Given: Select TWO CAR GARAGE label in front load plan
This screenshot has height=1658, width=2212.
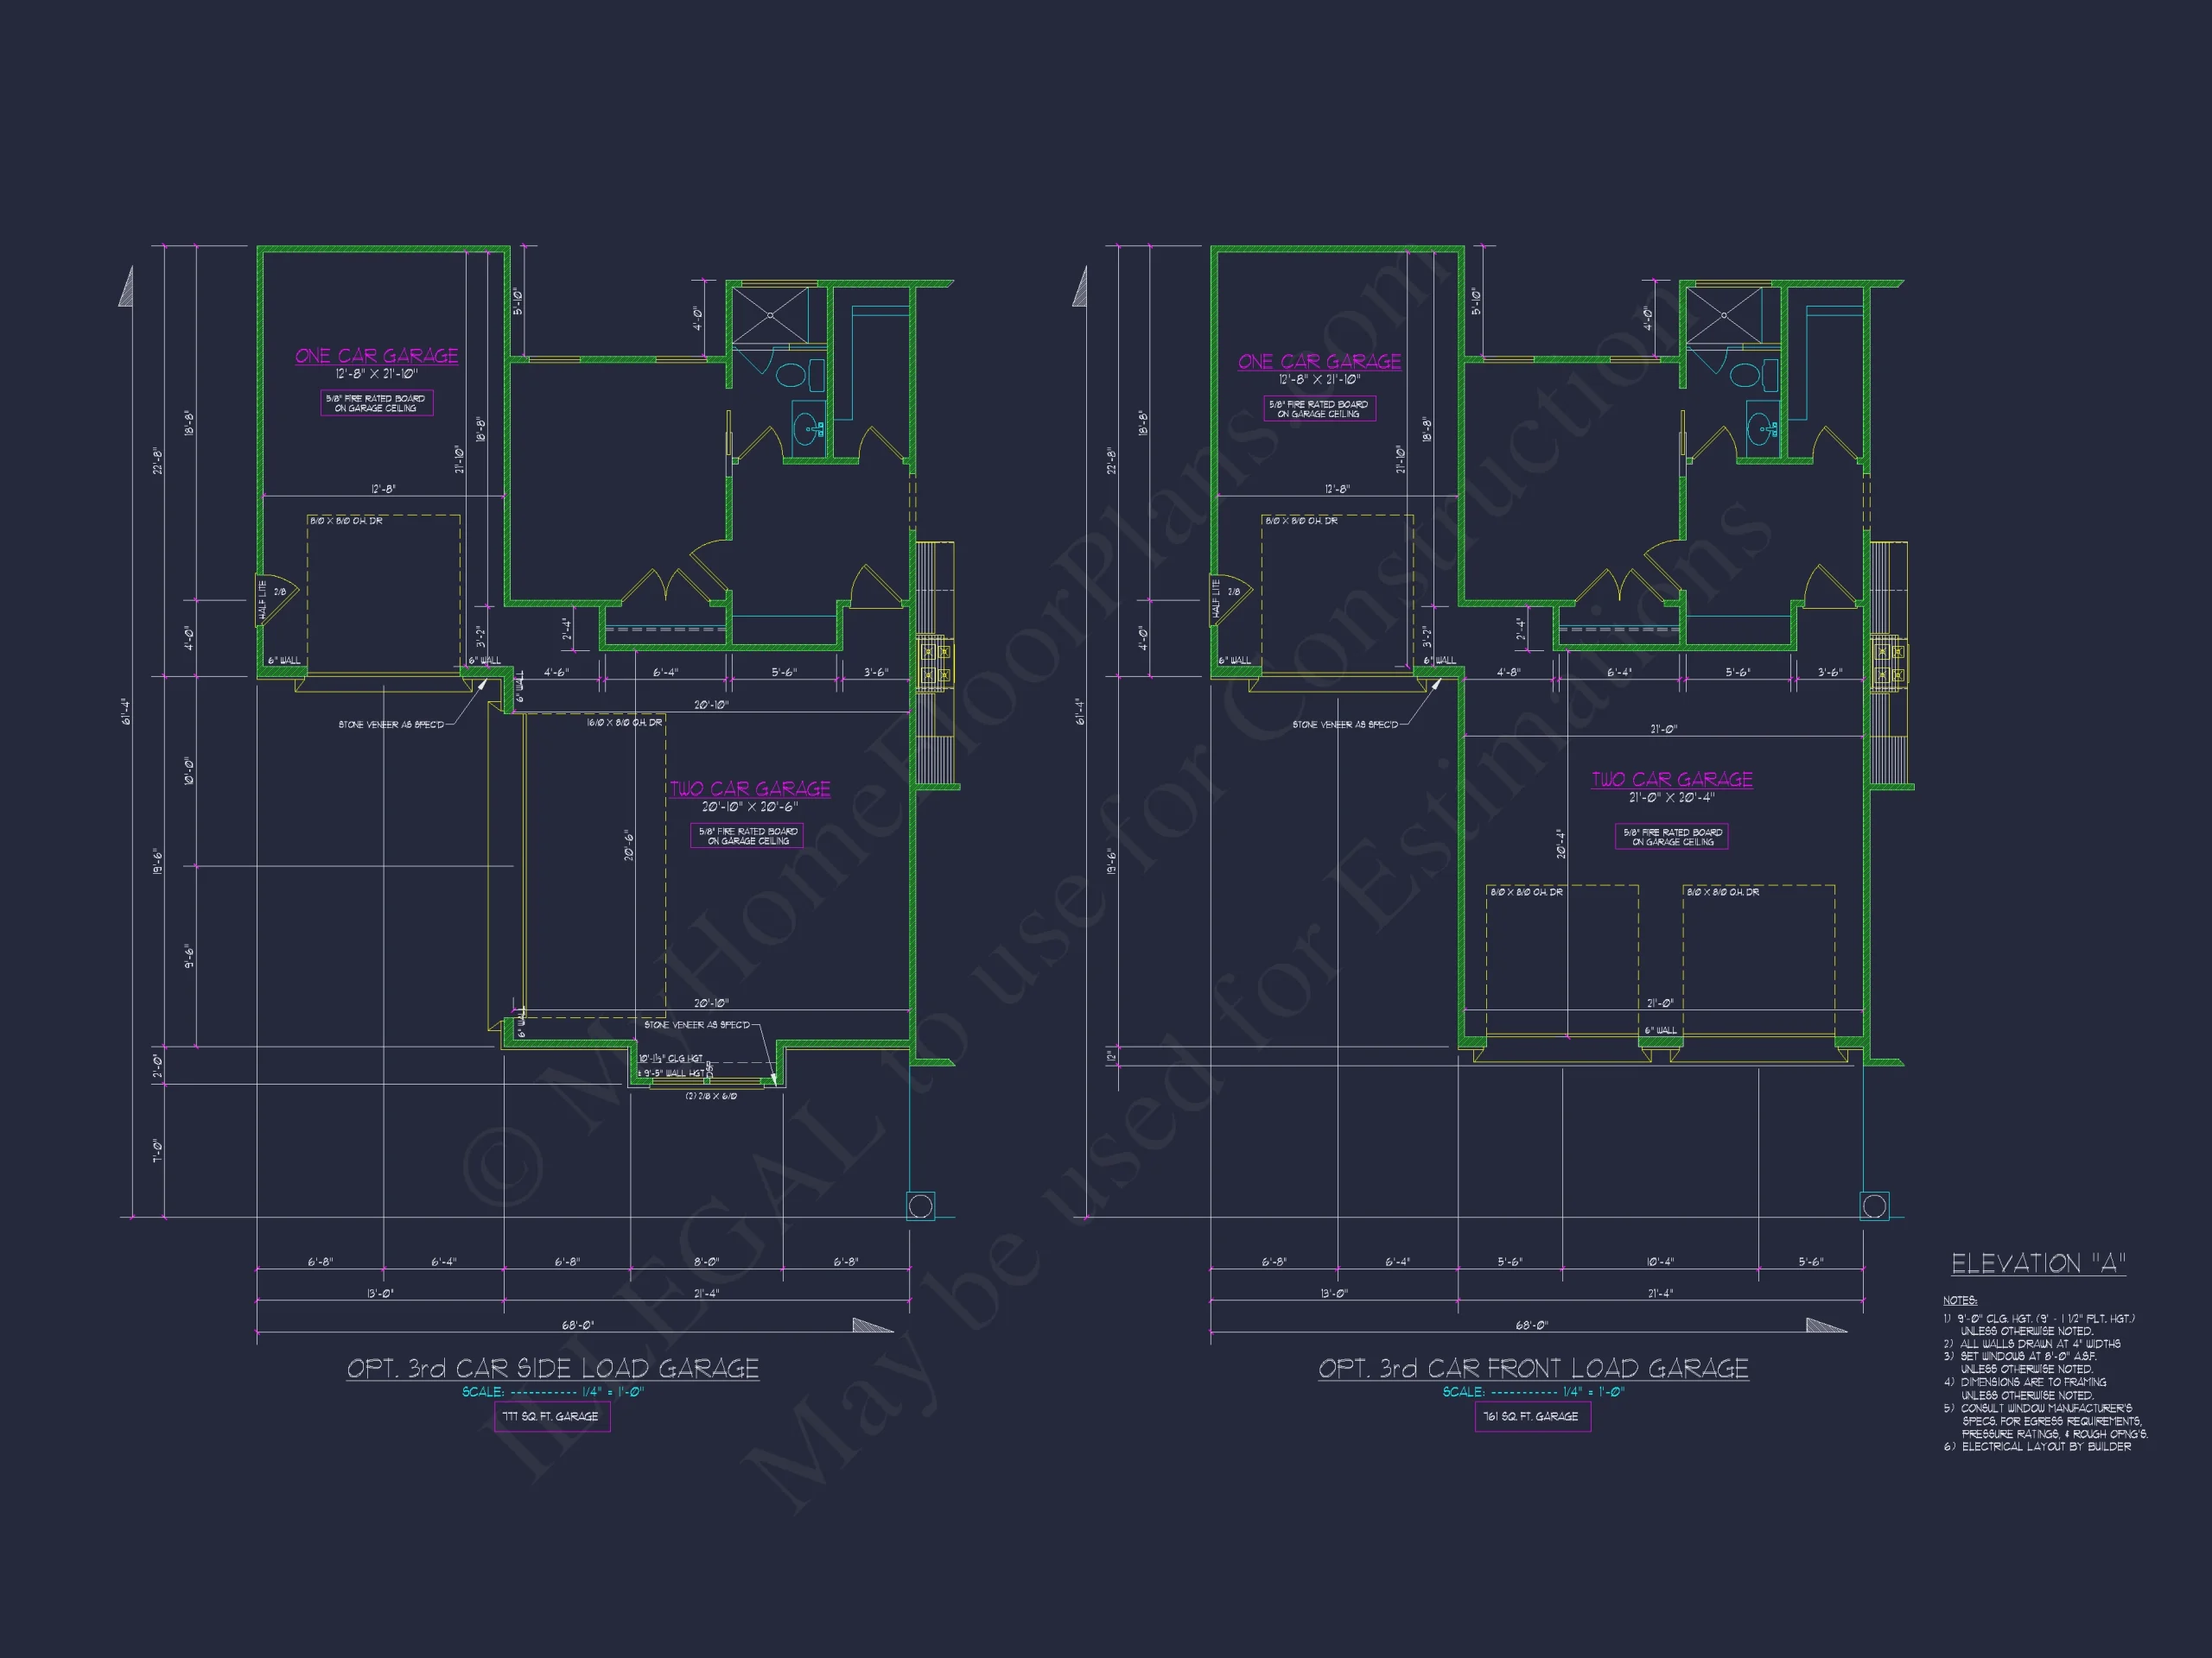Looking at the screenshot, I should (x=1672, y=780).
